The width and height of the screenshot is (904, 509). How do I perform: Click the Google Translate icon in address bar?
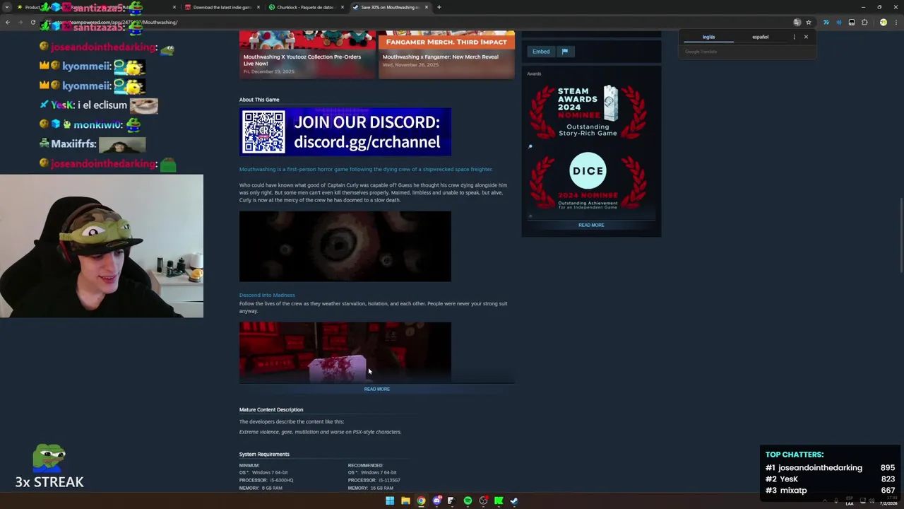pos(797,22)
